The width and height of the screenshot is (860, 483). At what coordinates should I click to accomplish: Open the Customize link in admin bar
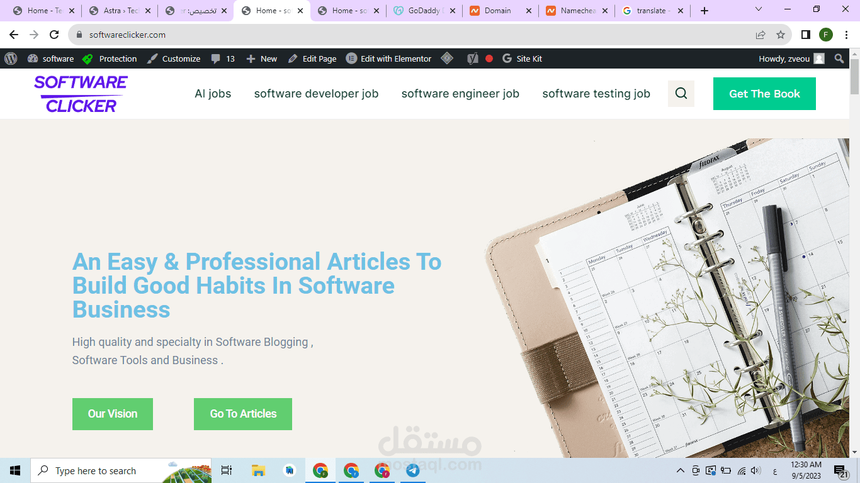click(x=173, y=58)
